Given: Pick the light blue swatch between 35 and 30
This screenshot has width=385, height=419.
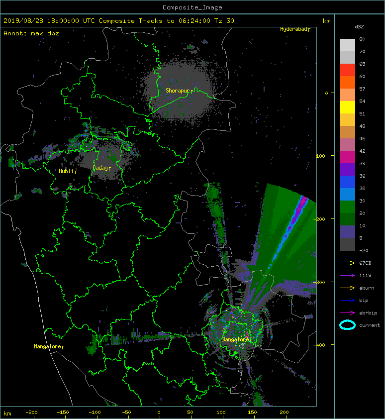Looking at the screenshot, I should coord(347,194).
